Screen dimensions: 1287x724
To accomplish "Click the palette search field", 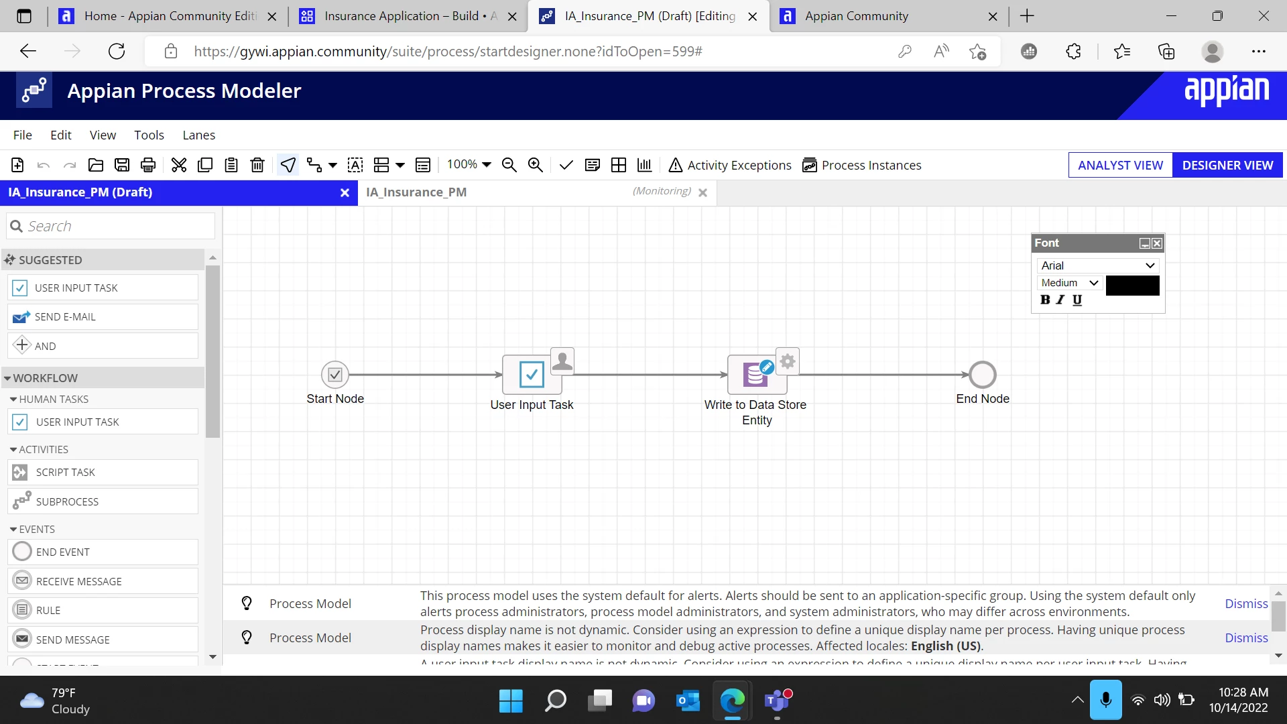I will click(111, 226).
